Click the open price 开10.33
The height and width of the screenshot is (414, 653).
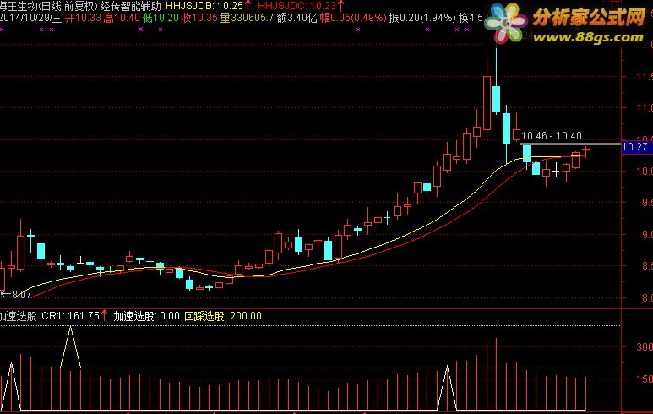[83, 18]
